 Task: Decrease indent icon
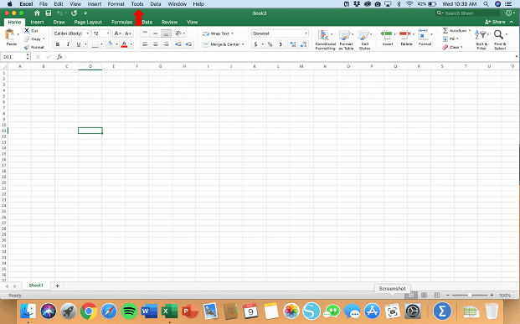pos(178,44)
